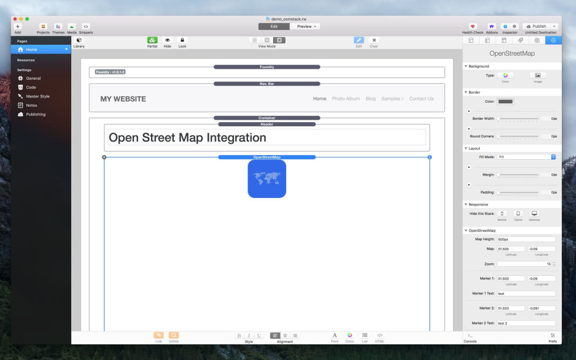The image size is (576, 360).
Task: Click the Marker 1 Text field
Action: (x=526, y=294)
